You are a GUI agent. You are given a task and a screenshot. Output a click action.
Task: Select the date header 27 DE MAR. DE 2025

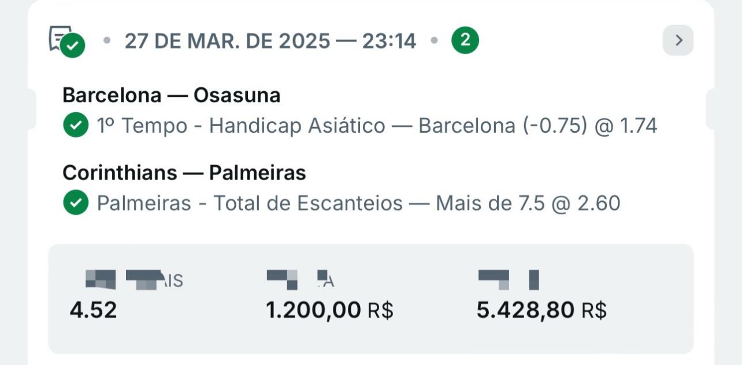228,40
